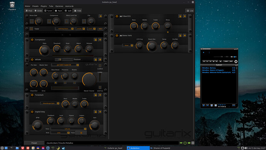Click the Compressor arrow move icon
The height and width of the screenshot is (150, 266).
point(100,40)
